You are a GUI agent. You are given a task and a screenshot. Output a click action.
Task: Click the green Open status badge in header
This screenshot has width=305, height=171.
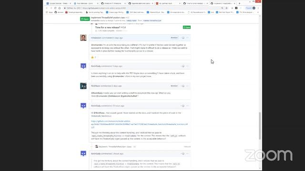coord(85,19)
